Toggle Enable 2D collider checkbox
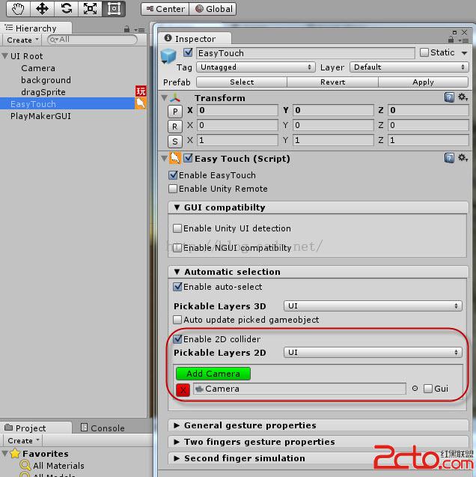Image resolution: width=476 pixels, height=477 pixels. (177, 339)
